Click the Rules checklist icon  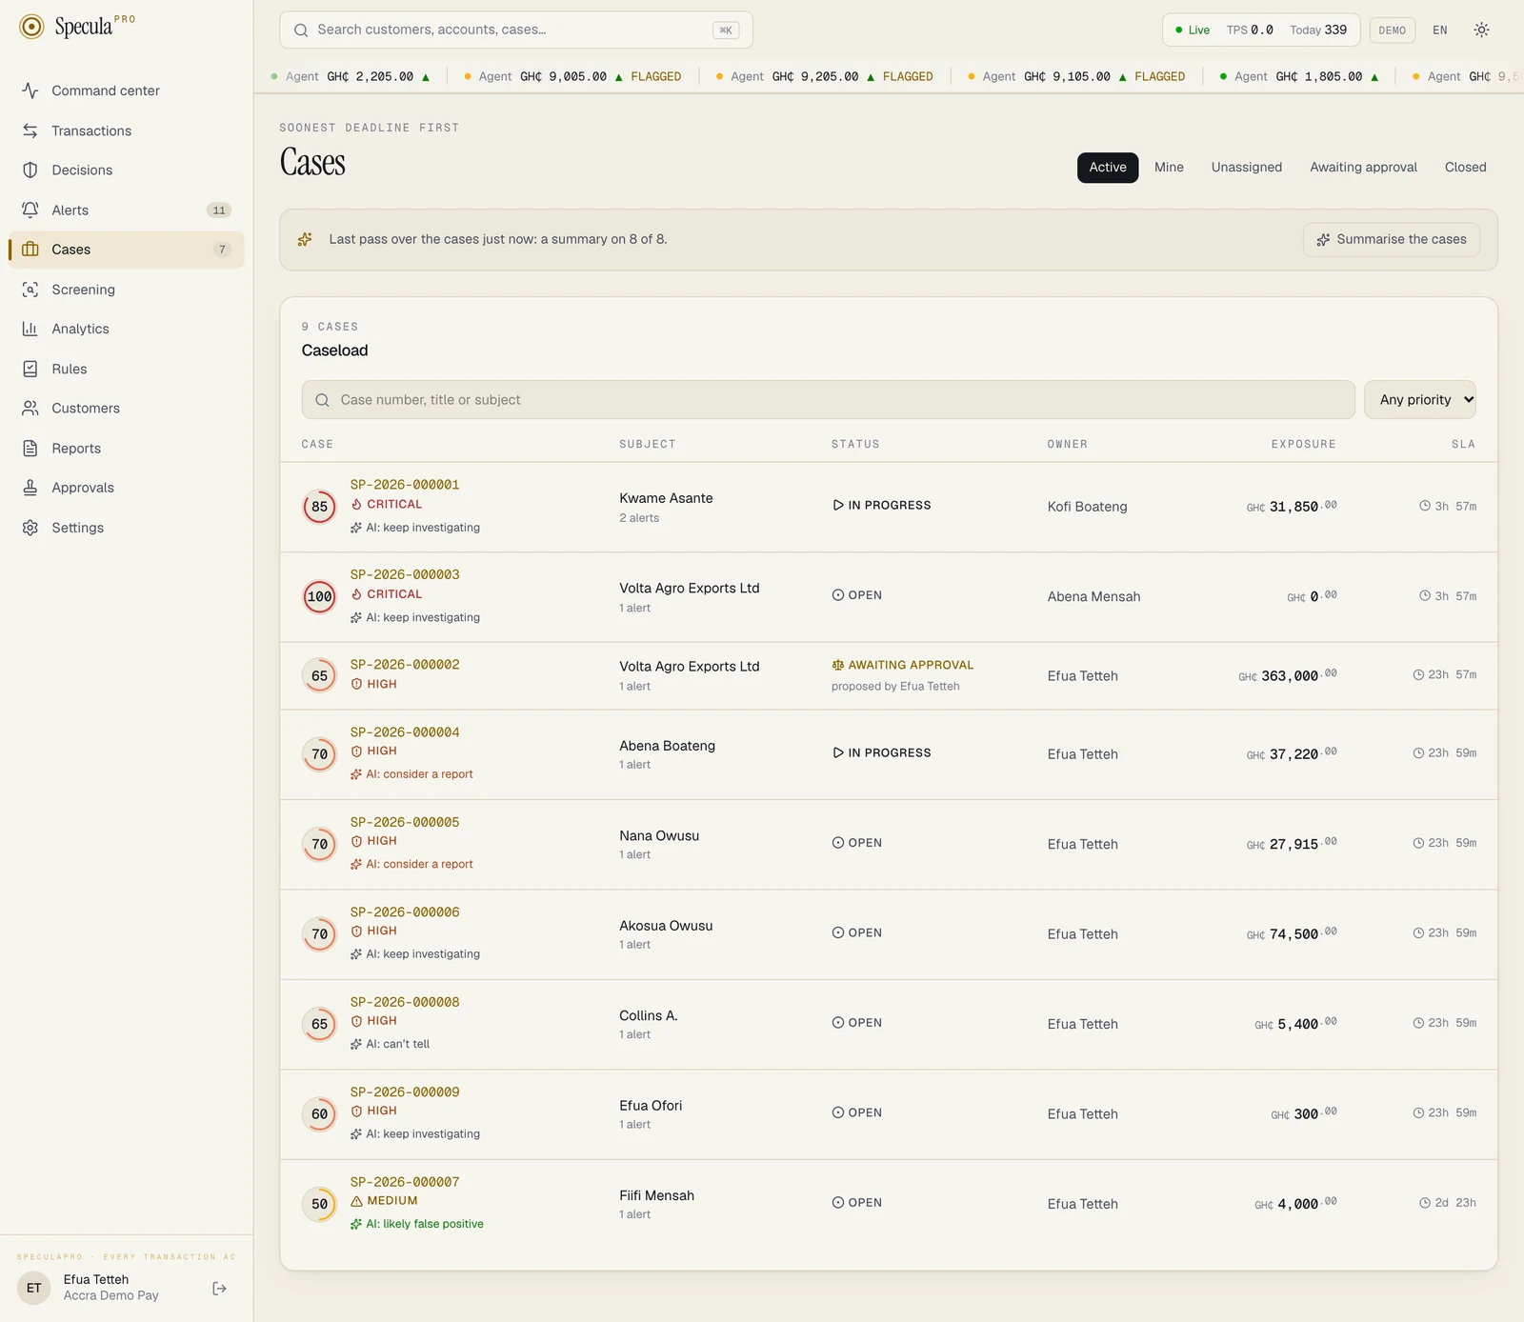[x=30, y=369]
